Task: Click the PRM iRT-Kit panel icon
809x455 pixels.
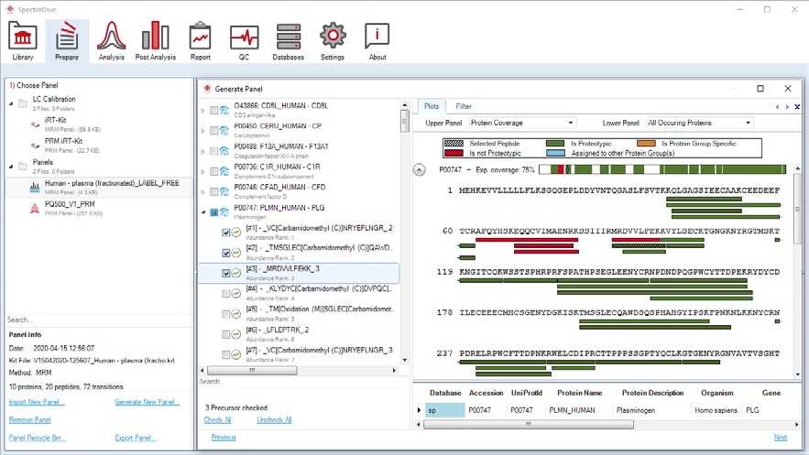Action: point(35,146)
